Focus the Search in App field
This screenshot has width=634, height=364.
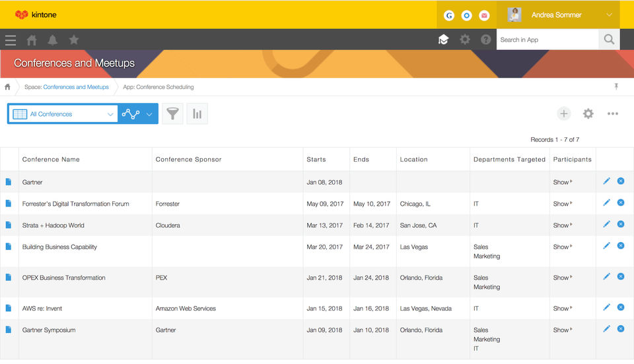(x=547, y=40)
